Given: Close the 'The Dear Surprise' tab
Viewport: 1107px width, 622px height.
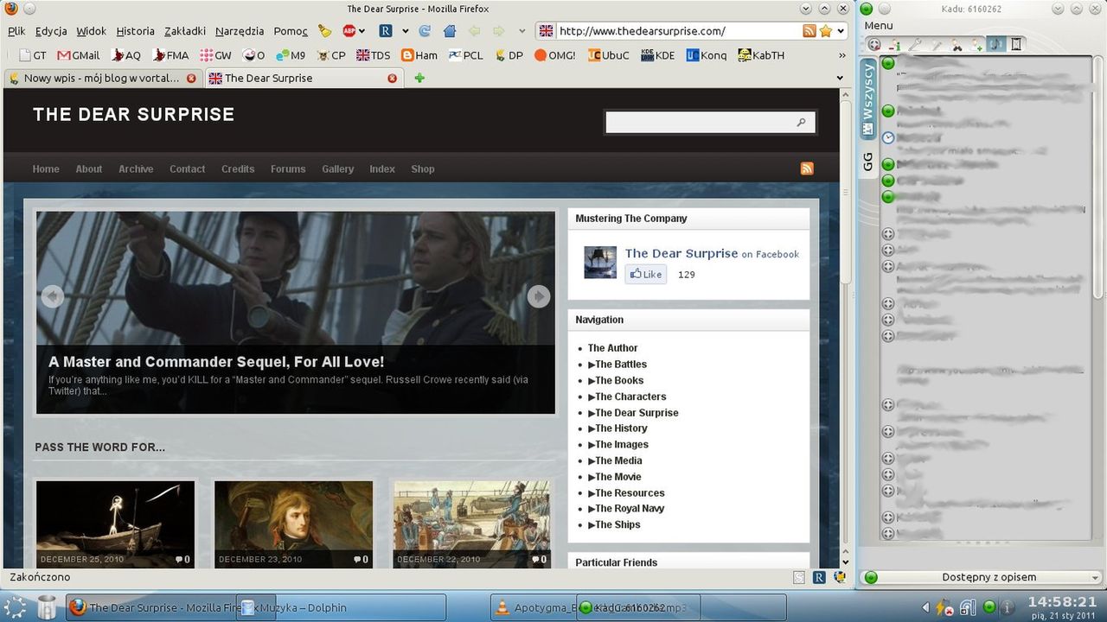Looking at the screenshot, I should point(392,78).
